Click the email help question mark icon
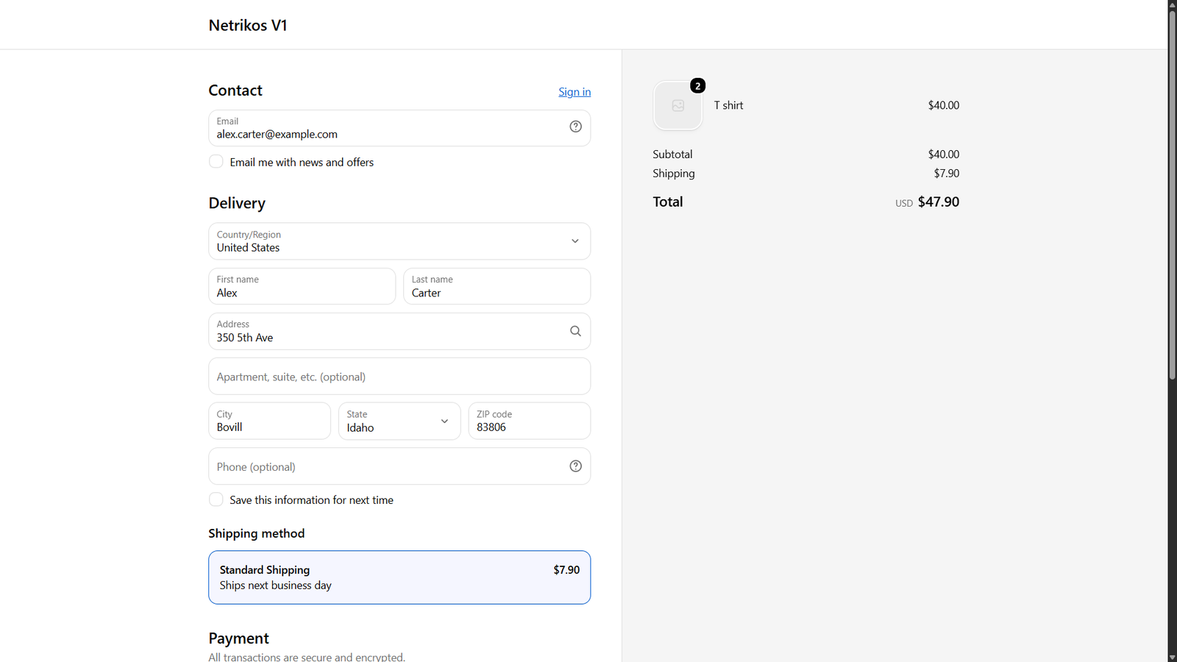This screenshot has width=1177, height=662. pyautogui.click(x=575, y=127)
